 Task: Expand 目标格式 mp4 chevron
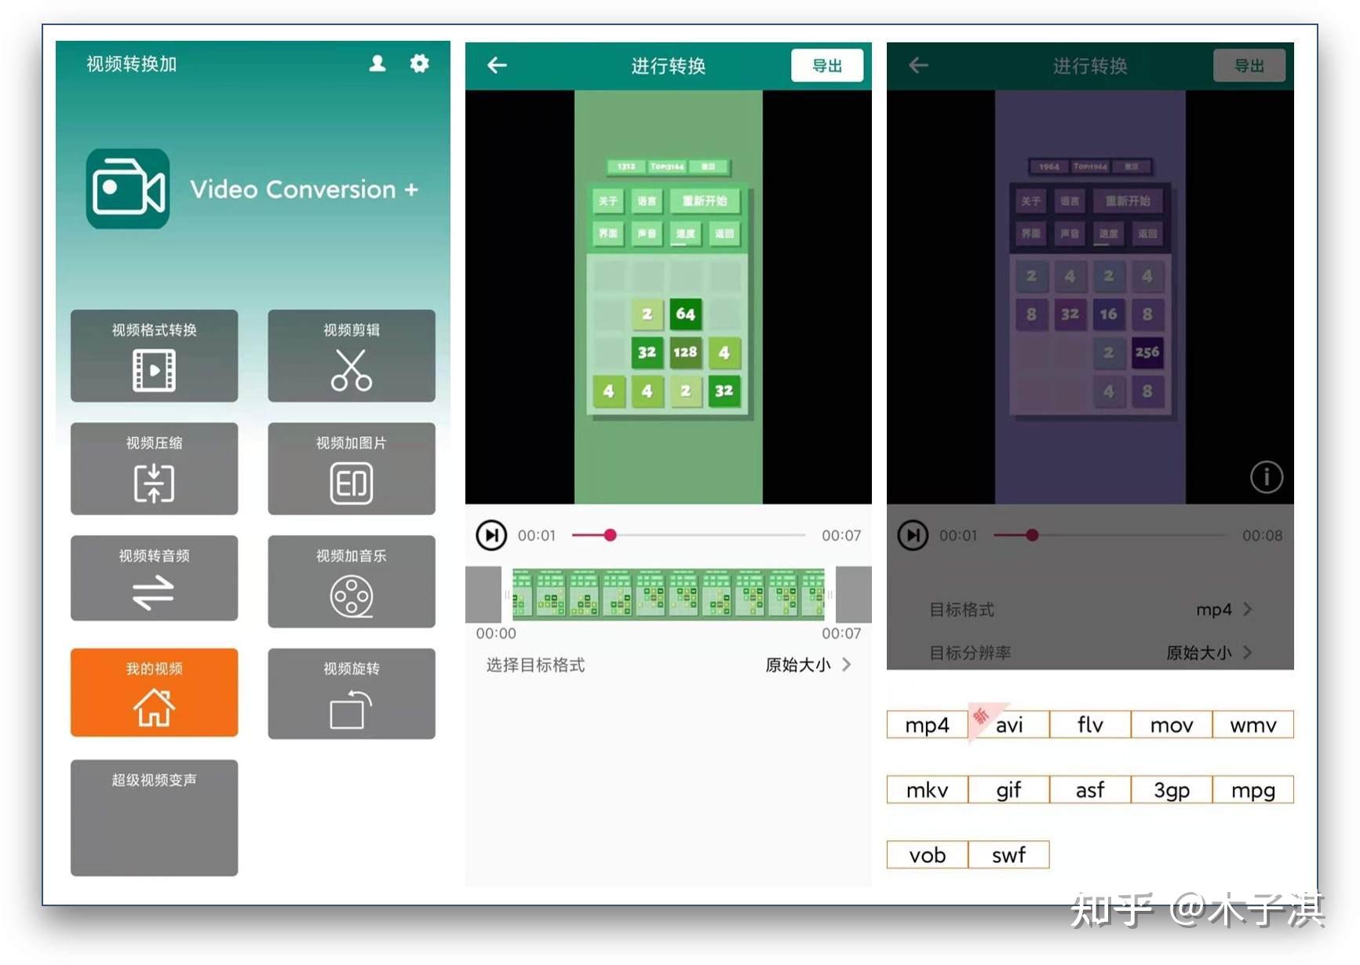tap(1248, 610)
